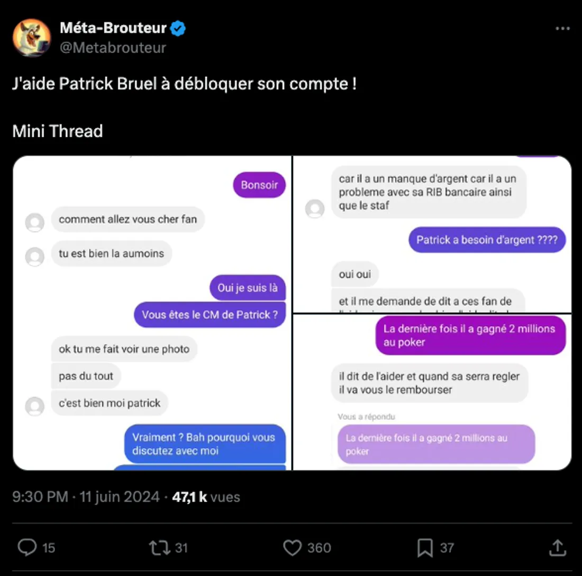582x576 pixels.
Task: Click the share upload arrow icon
Action: 558,547
